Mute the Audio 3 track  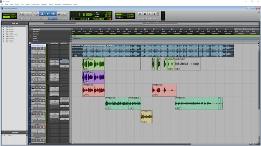pyautogui.click(x=44, y=88)
